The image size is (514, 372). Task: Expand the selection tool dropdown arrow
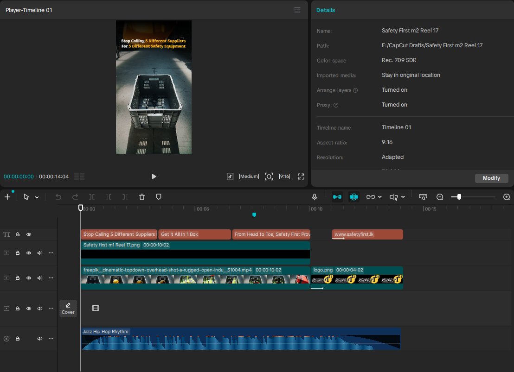coord(37,197)
